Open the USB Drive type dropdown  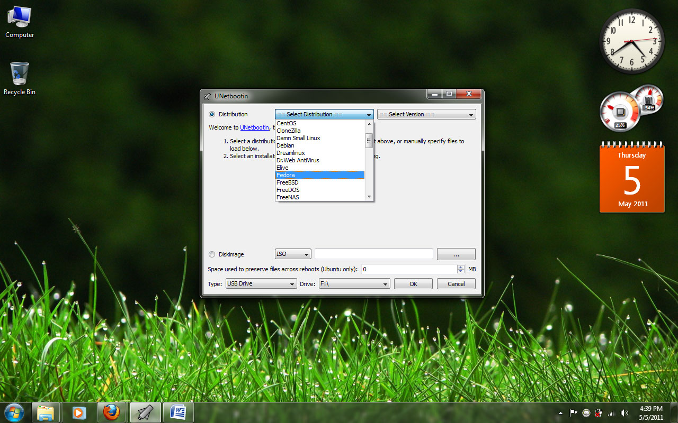click(x=261, y=284)
